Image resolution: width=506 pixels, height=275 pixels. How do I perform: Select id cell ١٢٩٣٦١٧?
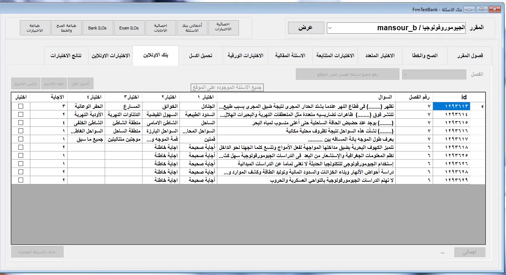[452, 139]
